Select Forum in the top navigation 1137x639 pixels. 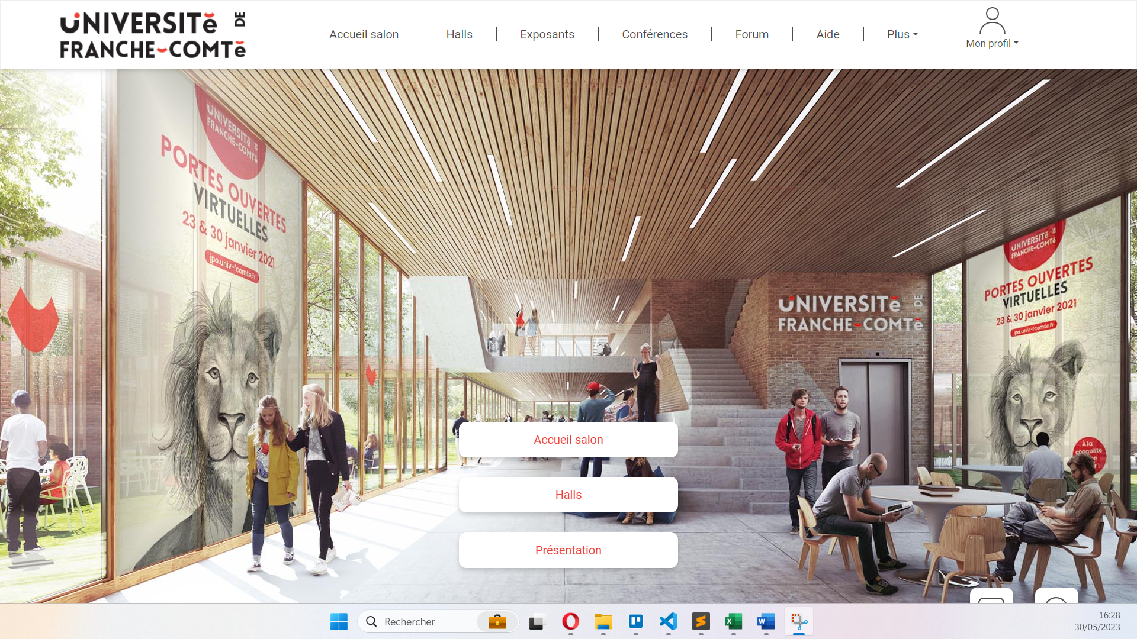click(x=751, y=34)
